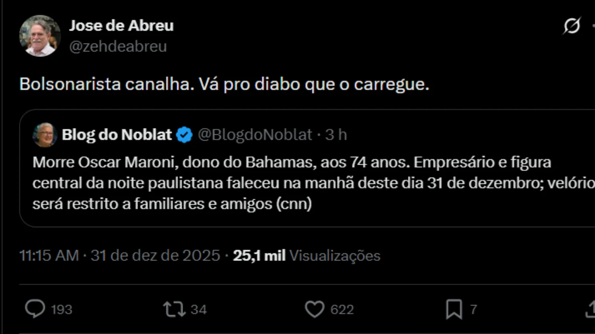595x334 pixels.
Task: Bookmark the post with the bookmark icon
Action: click(454, 309)
